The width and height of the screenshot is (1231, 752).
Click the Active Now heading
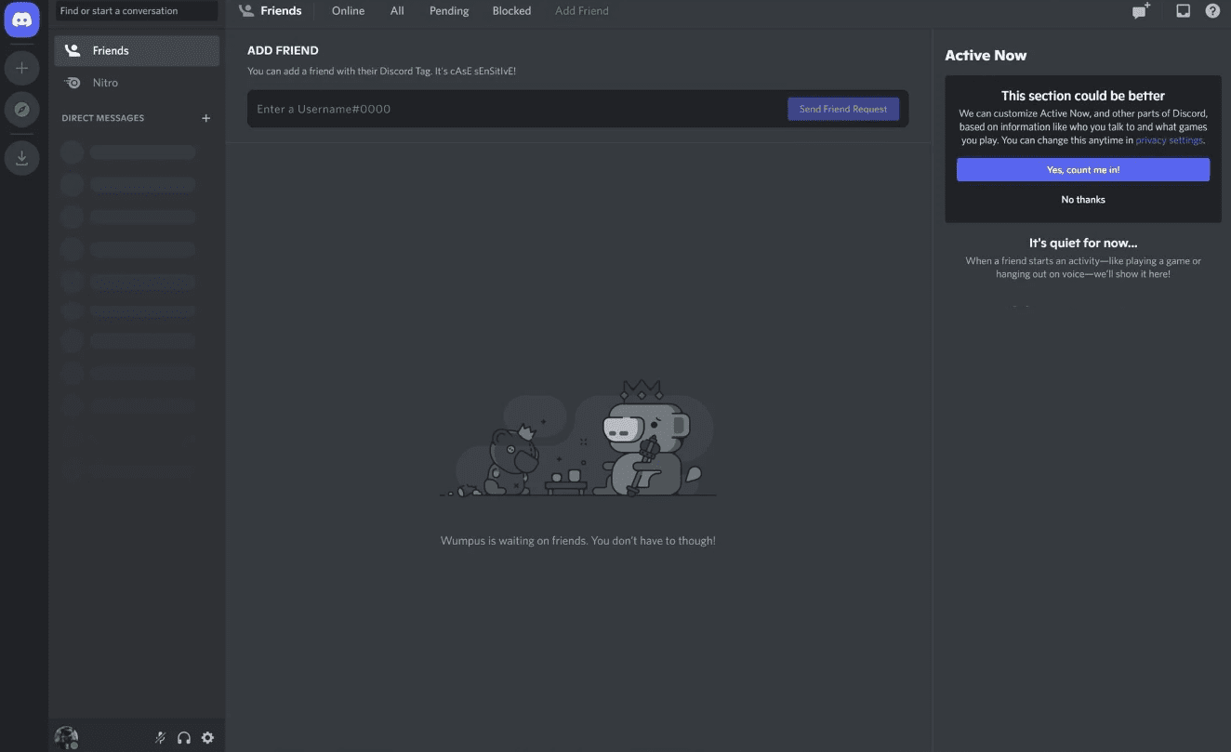[986, 56]
